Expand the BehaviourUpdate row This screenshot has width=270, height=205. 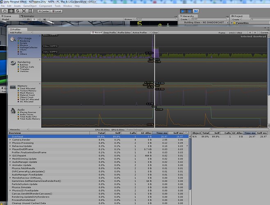10,146
